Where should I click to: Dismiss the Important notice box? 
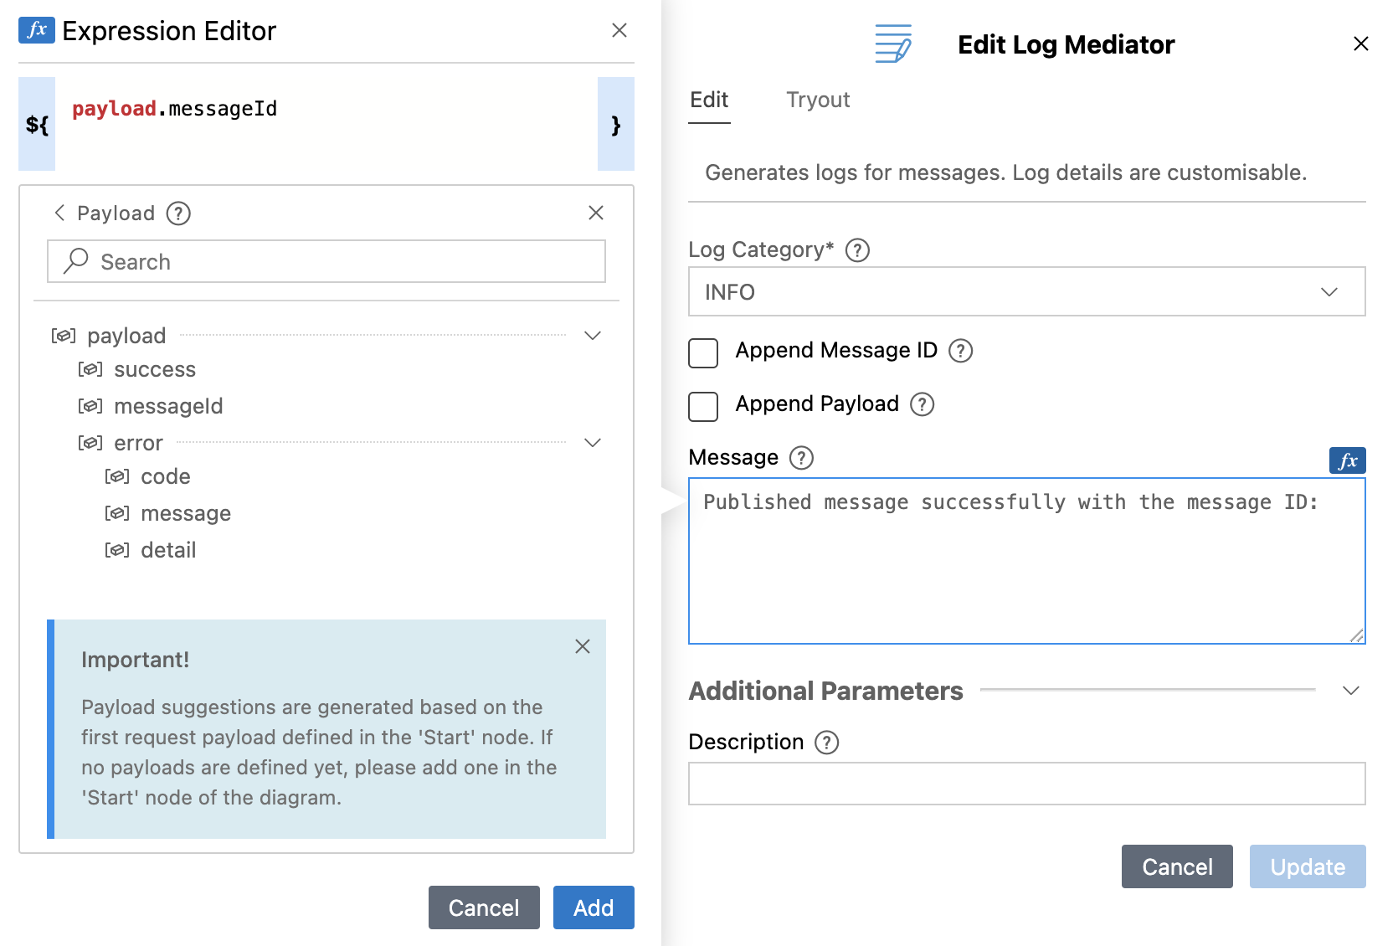point(583,646)
